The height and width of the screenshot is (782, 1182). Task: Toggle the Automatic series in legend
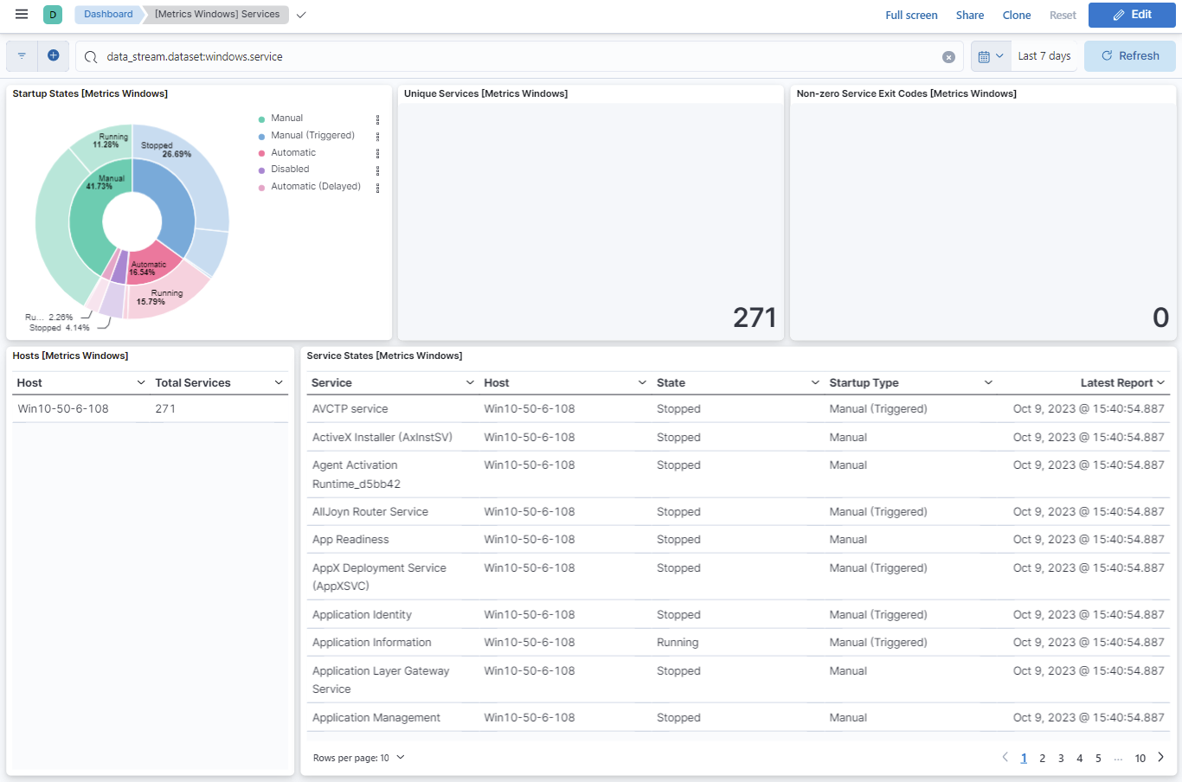pos(293,152)
